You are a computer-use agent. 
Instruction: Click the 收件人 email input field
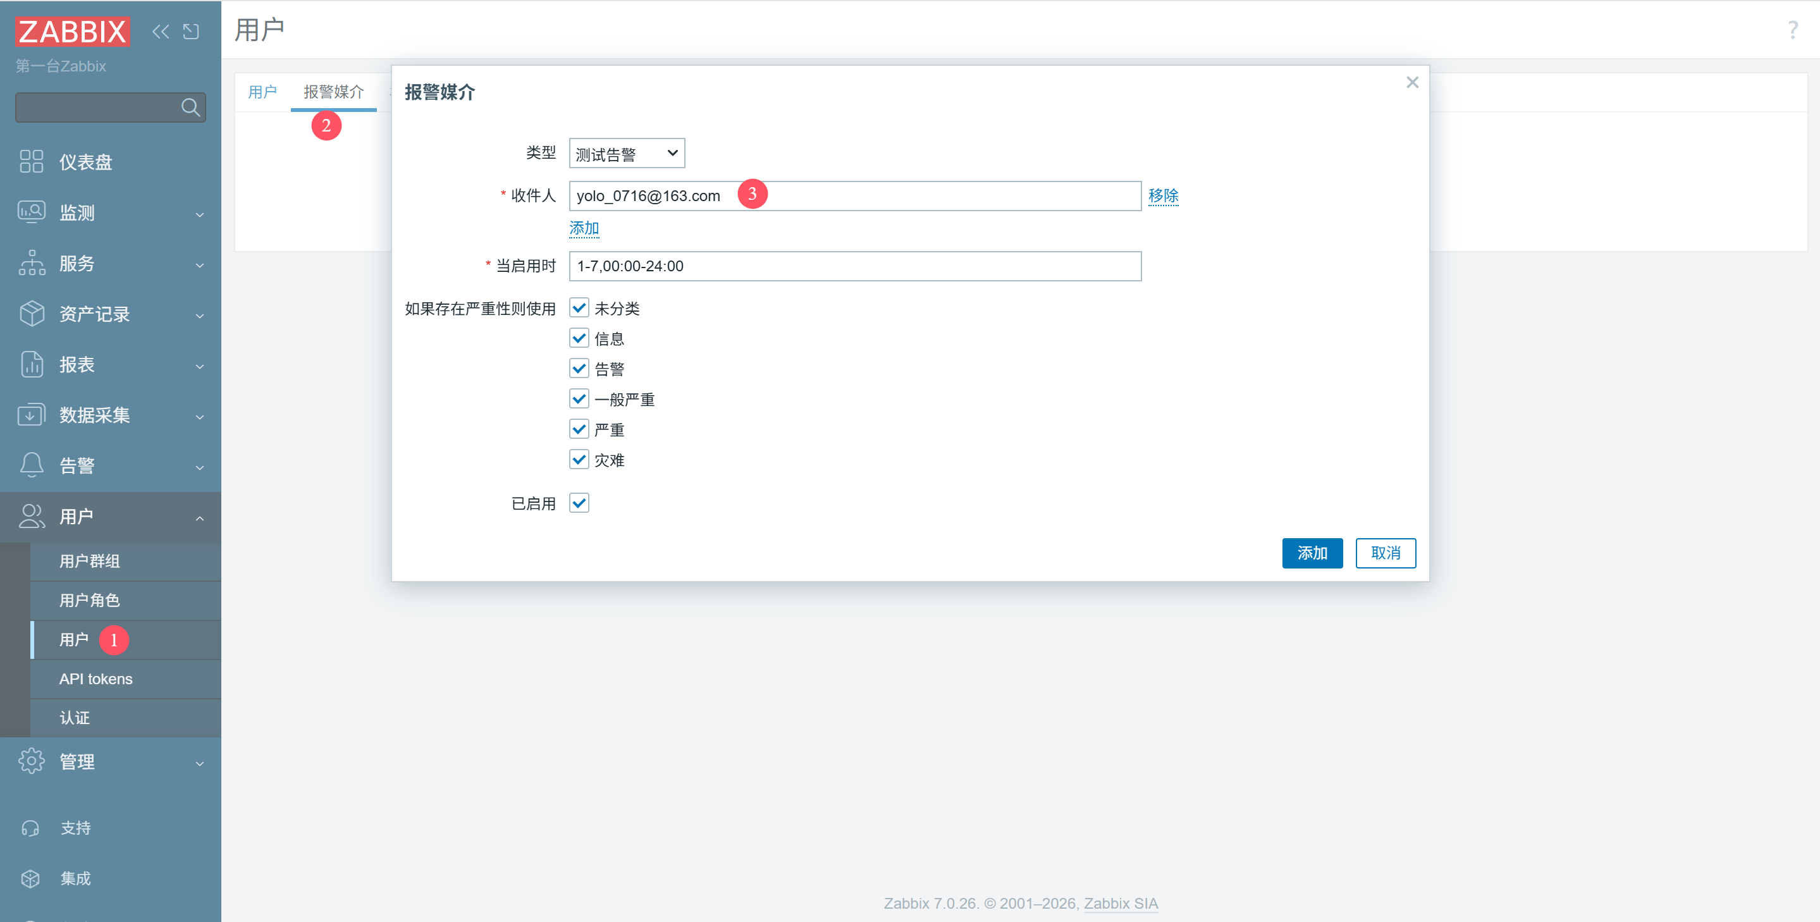[855, 195]
